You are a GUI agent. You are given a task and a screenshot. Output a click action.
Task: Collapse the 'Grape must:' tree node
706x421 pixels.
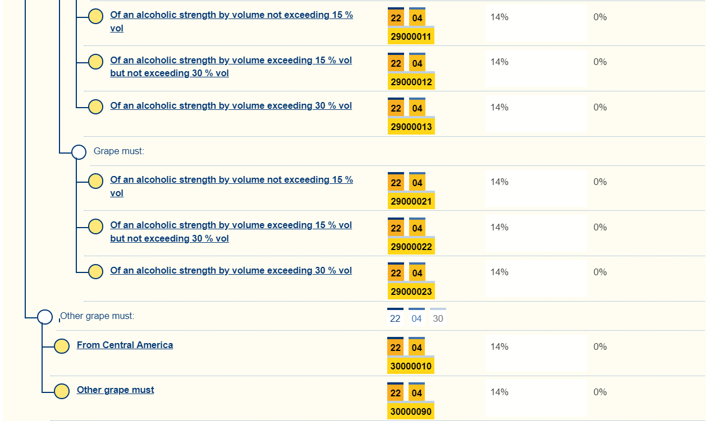tap(79, 152)
